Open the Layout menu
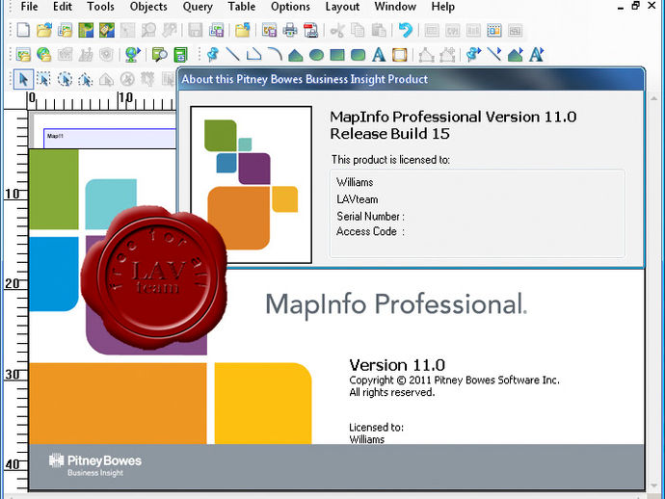 342,7
